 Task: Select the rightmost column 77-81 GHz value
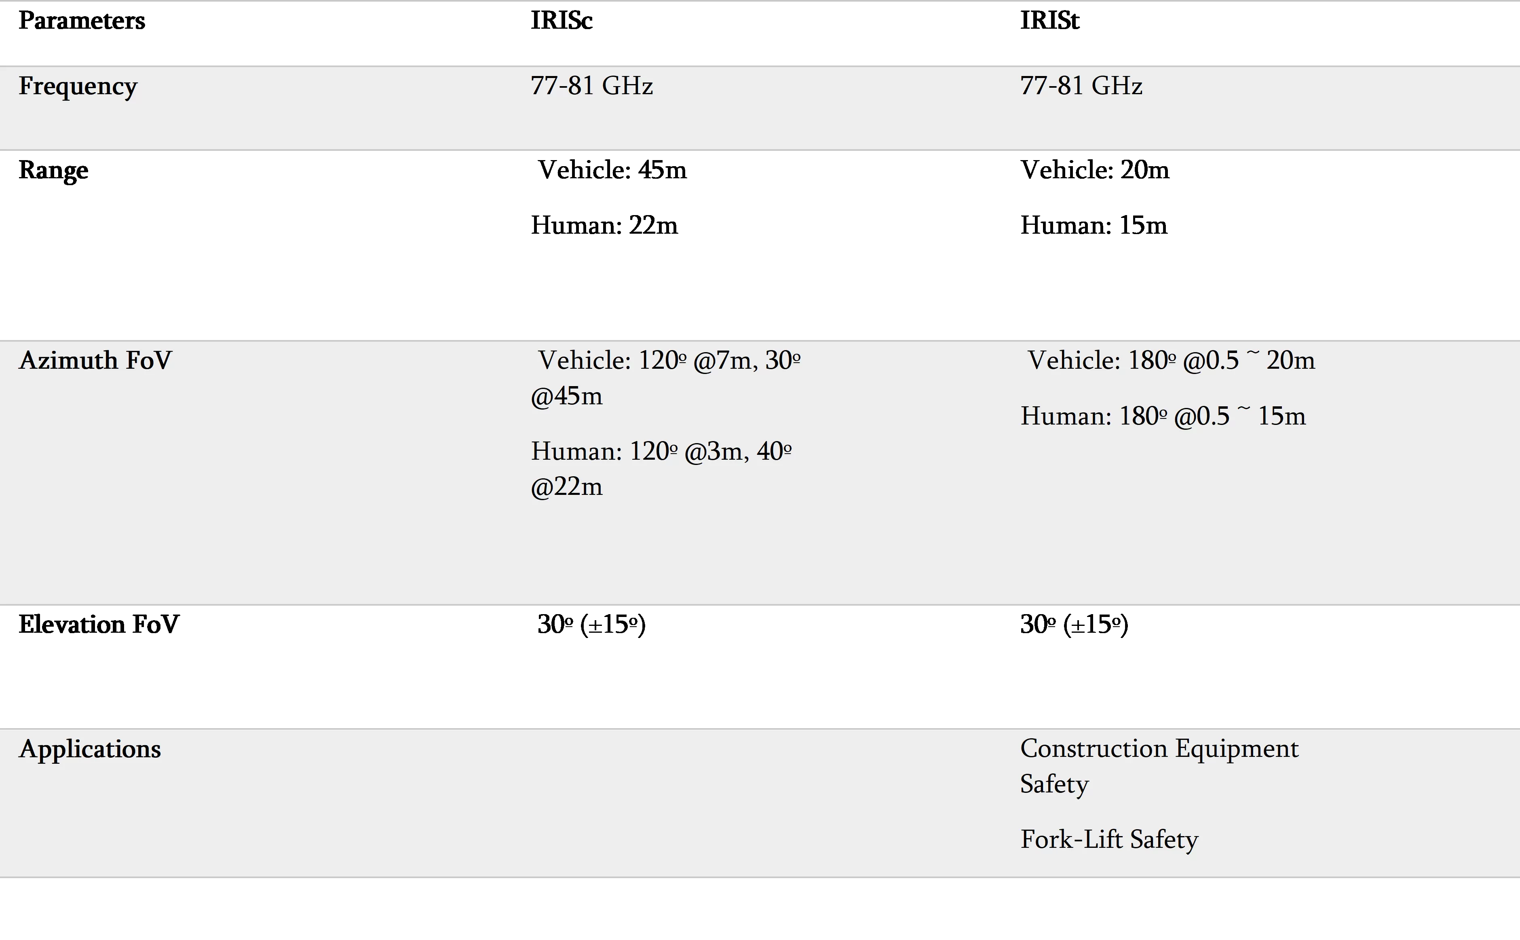[1081, 86]
